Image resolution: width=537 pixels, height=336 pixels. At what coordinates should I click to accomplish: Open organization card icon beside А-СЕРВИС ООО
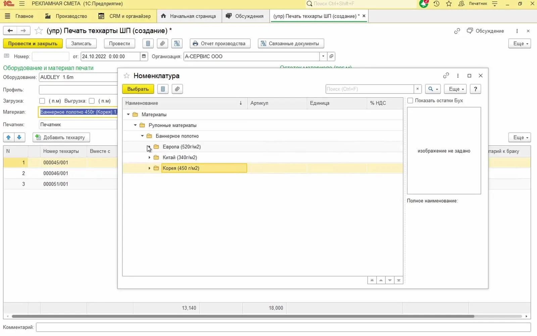[331, 56]
